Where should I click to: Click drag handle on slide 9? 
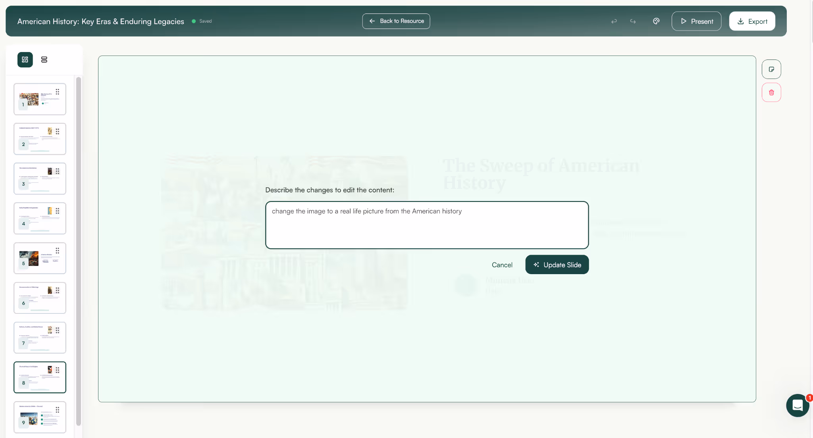(58, 410)
